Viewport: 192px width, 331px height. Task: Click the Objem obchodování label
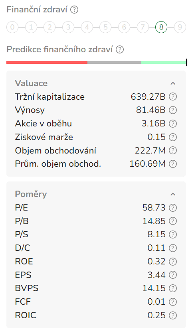(x=55, y=151)
